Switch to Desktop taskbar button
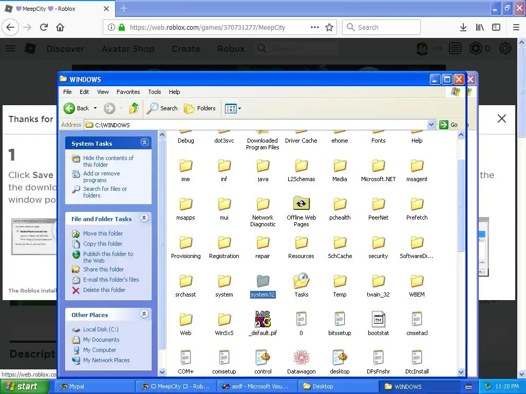Viewport: 526px width, 394px height. pyautogui.click(x=339, y=386)
